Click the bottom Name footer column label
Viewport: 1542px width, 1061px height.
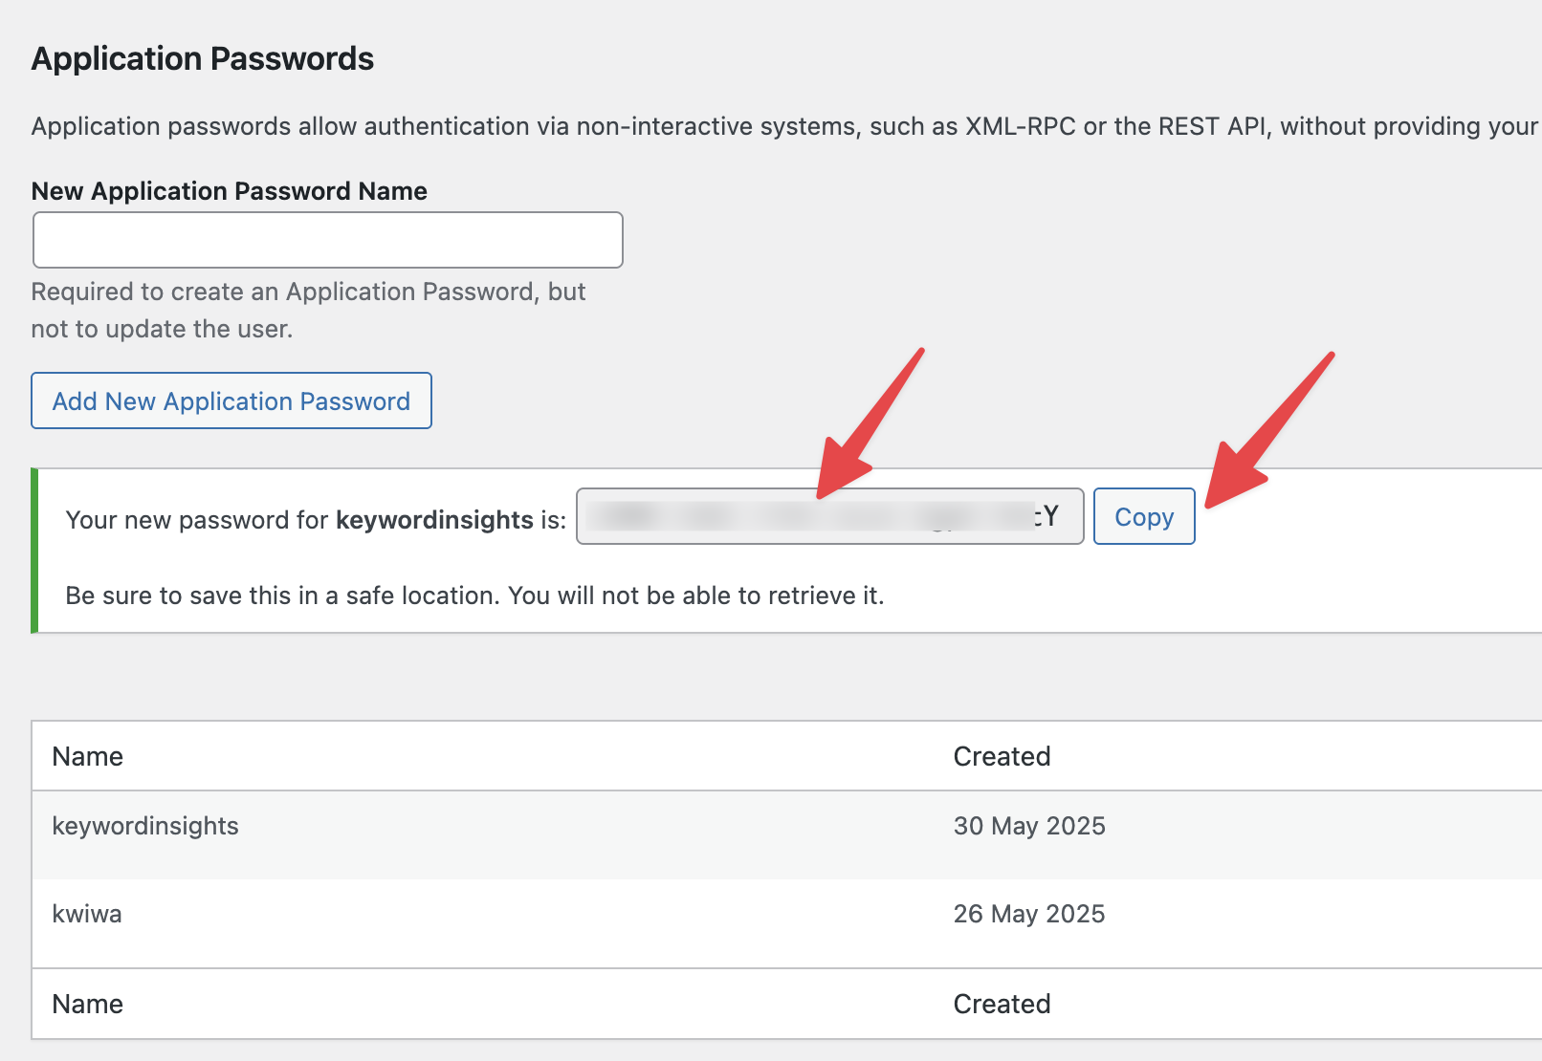88,1004
